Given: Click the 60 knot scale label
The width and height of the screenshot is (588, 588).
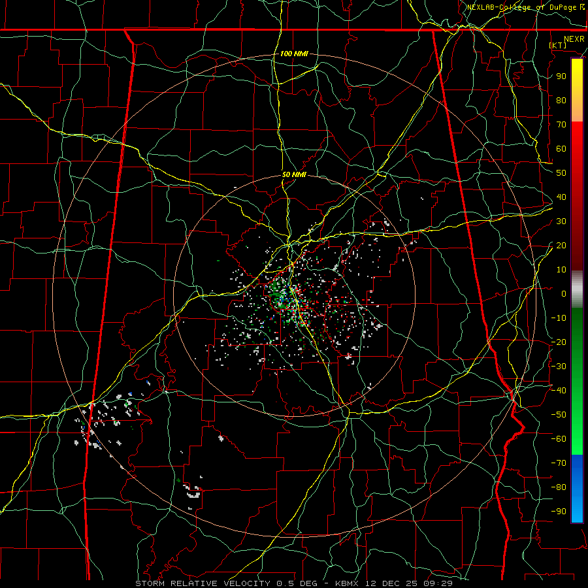Looking at the screenshot, I should (x=561, y=148).
